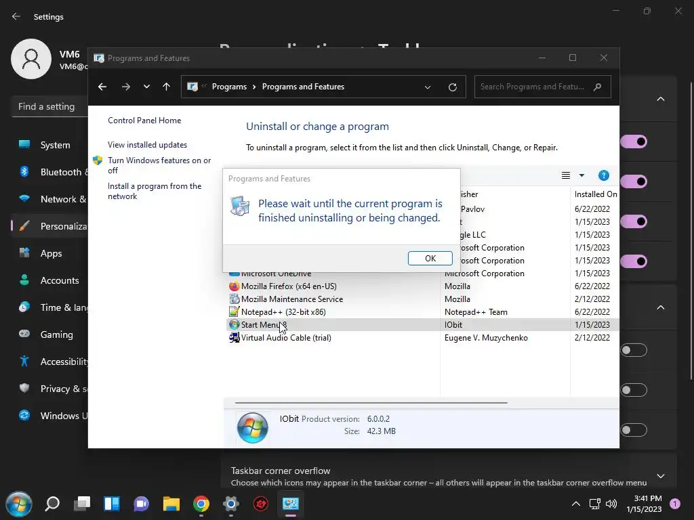Open Control Panel Home link
The width and height of the screenshot is (694, 520).
coord(144,121)
